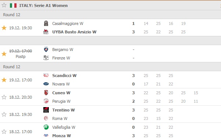Click the UYBA Busto Arsizio W logo
This screenshot has width=221, height=139.
tap(46, 32)
